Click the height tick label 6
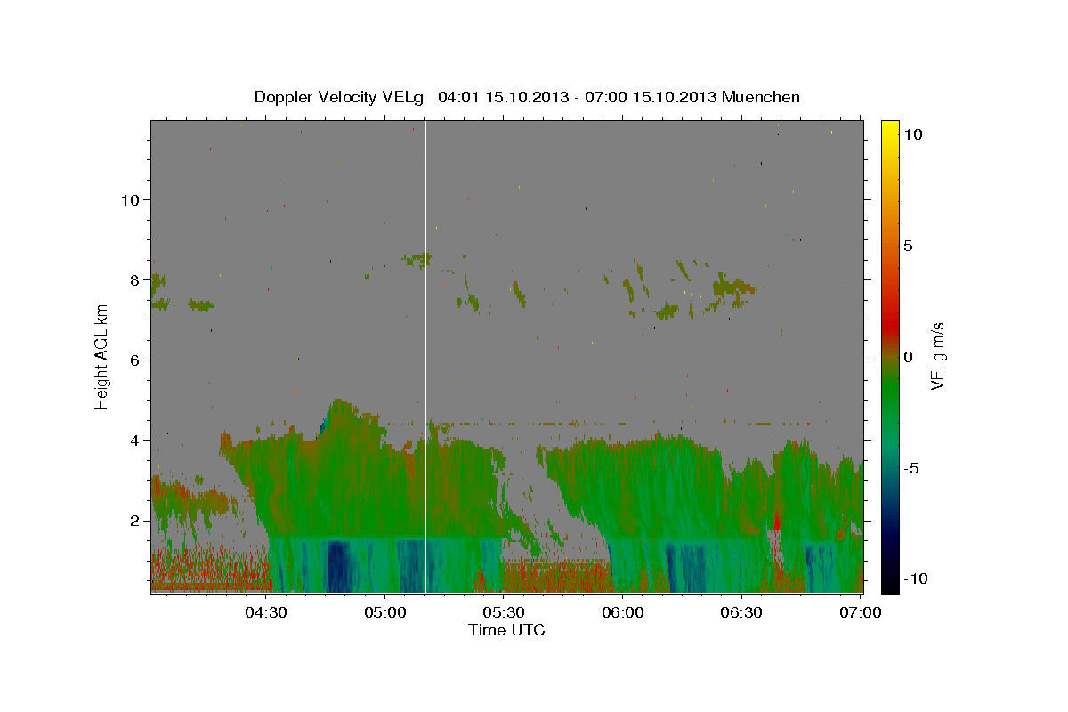Screen dimensions: 1068x712 pyautogui.click(x=135, y=360)
